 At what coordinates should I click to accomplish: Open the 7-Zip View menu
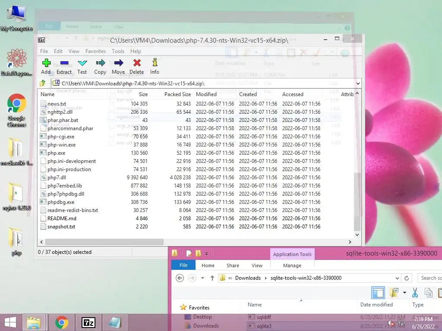click(x=74, y=51)
